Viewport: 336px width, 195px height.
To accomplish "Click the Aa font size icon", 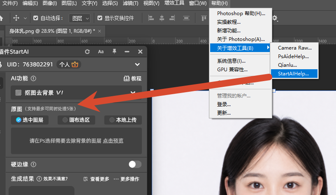I will pos(101,52).
